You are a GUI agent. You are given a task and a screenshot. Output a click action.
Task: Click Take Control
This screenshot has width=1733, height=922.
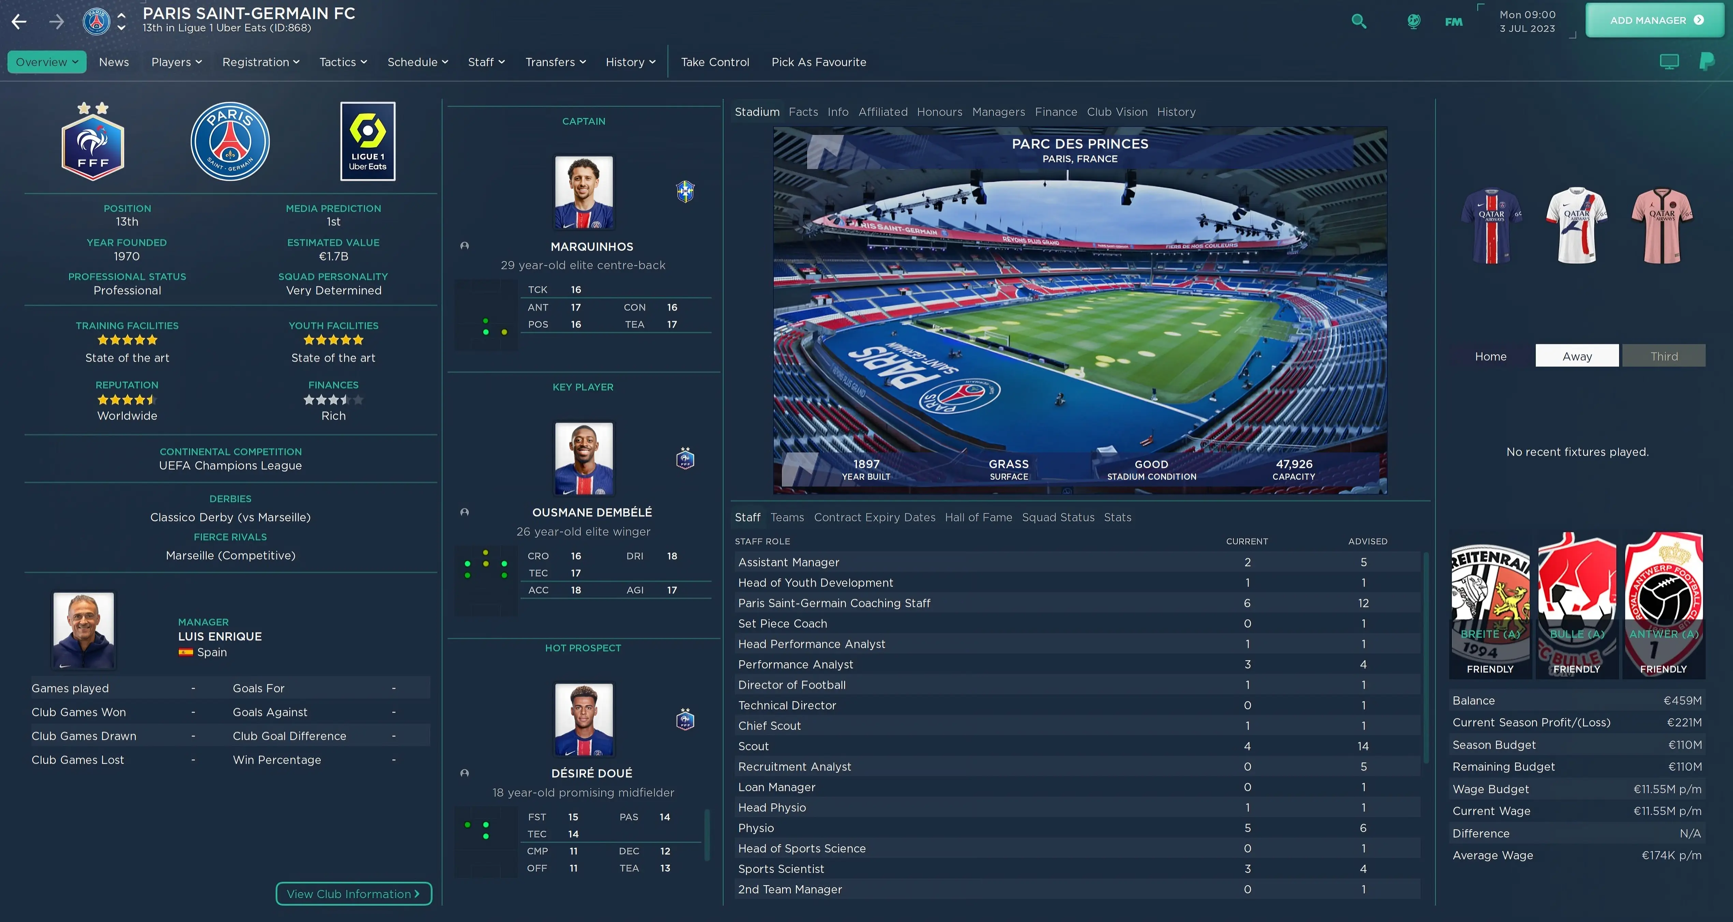click(x=714, y=62)
